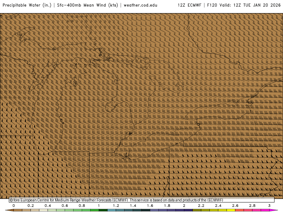The width and height of the screenshot is (283, 212).
Task: Click the 0.8 value on the color scale
Action: click(82, 206)
